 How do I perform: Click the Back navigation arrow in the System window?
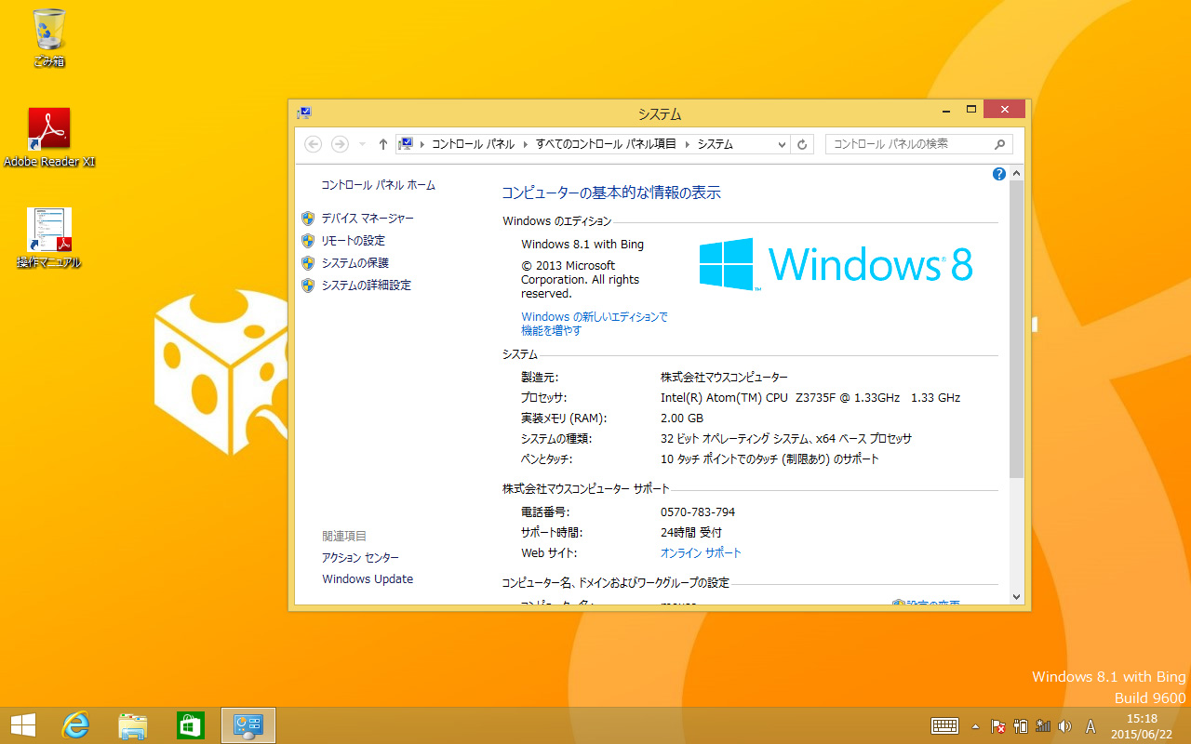314,144
